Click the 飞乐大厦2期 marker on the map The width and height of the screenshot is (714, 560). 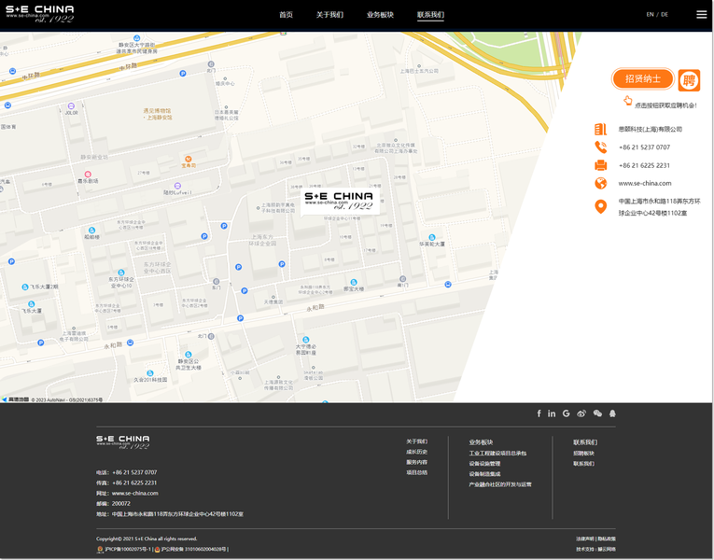25,287
